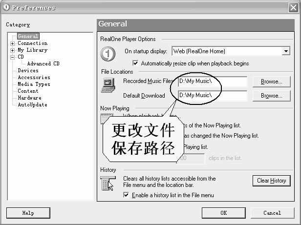Confirm the preferences with OK
The width and height of the screenshot is (301, 225).
click(x=224, y=213)
